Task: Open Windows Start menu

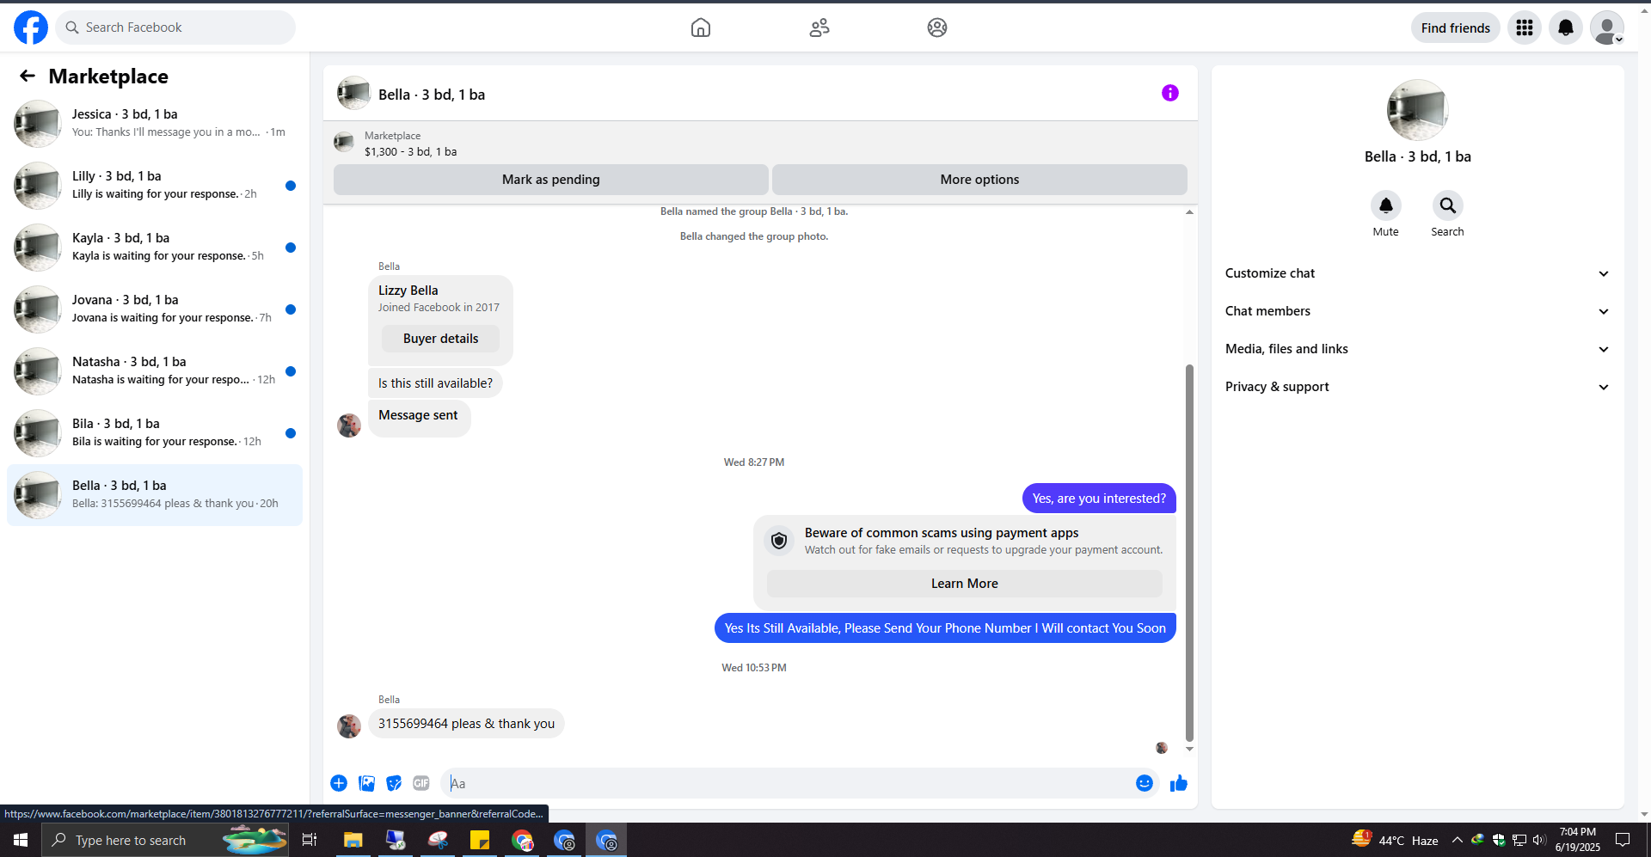Action: pos(21,840)
